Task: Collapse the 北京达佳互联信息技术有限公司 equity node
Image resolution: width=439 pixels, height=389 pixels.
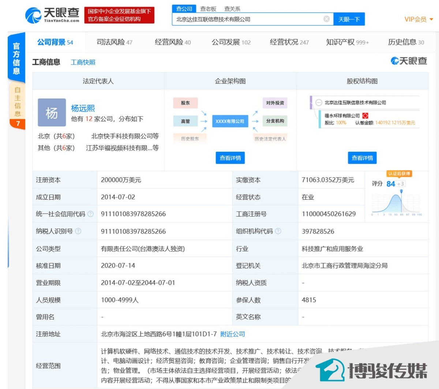Action: pos(319,103)
